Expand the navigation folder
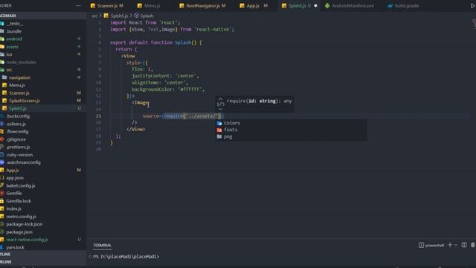 [19, 77]
